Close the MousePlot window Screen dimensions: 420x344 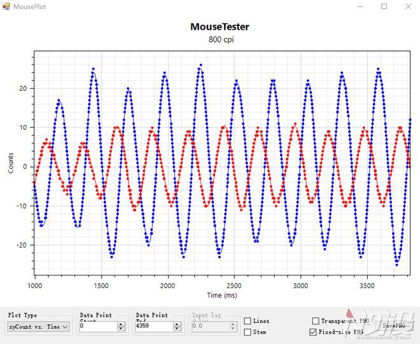coord(408,6)
